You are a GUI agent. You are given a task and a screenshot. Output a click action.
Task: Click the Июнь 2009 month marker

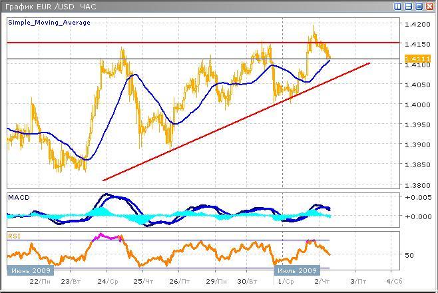[27, 270]
